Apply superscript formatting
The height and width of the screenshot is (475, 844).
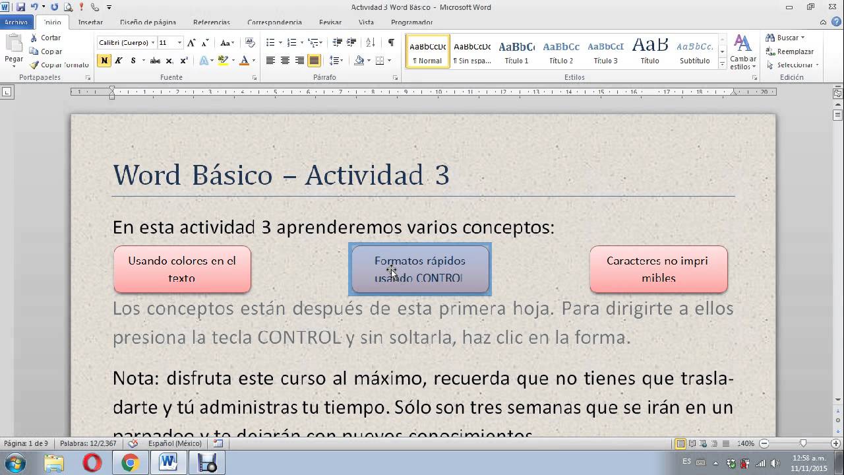[x=184, y=61]
